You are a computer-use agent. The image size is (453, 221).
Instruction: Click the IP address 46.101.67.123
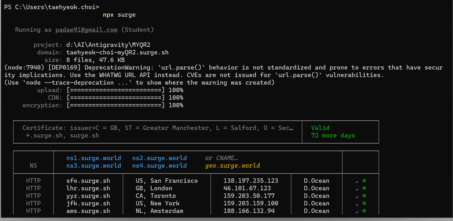click(247, 188)
